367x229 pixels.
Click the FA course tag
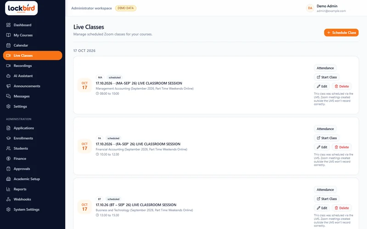click(100, 138)
